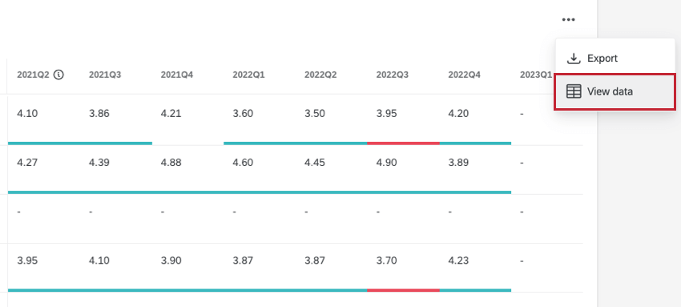Viewport: 681px width, 307px height.
Task: Select the 4.23 value in 2022Q4
Action: pyautogui.click(x=458, y=261)
